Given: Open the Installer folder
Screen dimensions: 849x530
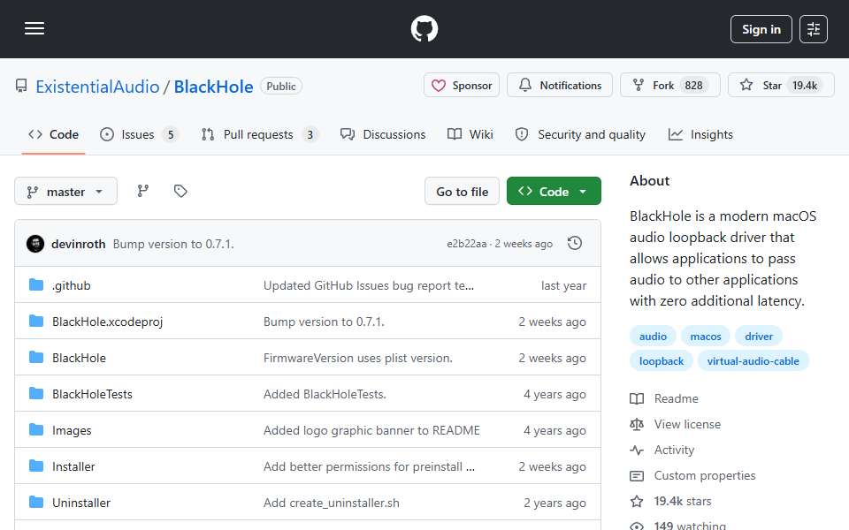Looking at the screenshot, I should 73,466.
